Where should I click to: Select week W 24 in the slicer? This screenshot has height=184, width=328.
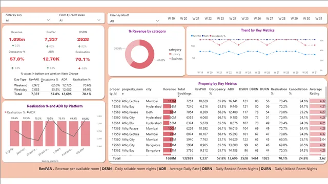[233, 18]
